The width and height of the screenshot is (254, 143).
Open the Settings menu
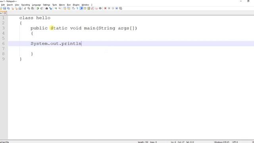(x=46, y=5)
